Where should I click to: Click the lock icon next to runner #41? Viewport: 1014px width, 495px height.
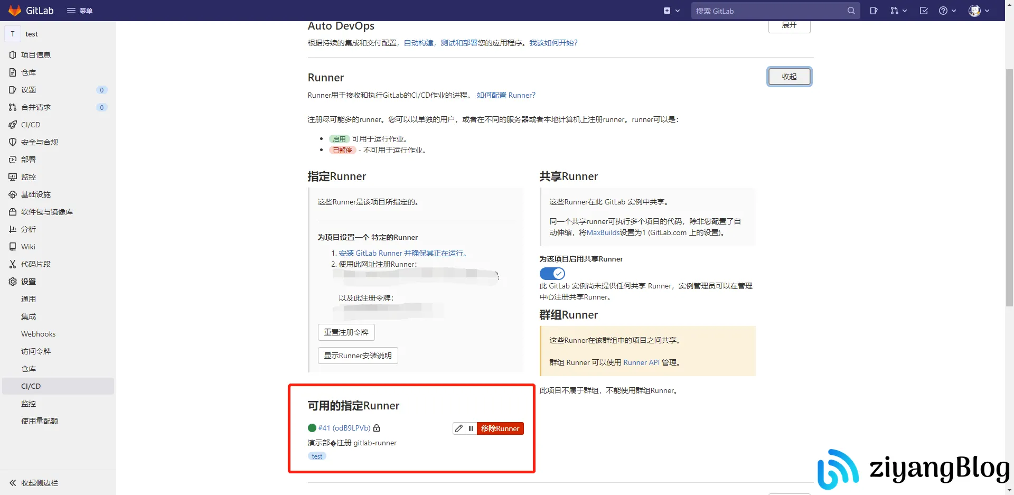click(376, 428)
